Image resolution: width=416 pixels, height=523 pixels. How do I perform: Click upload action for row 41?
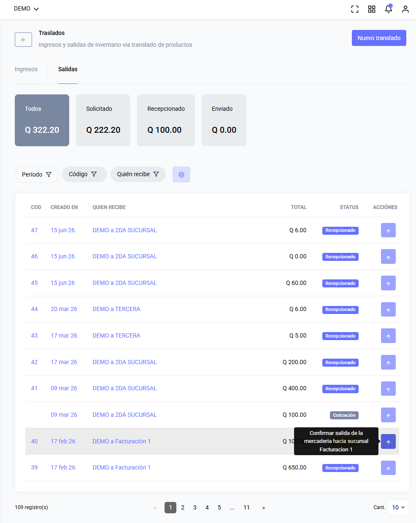tap(388, 389)
